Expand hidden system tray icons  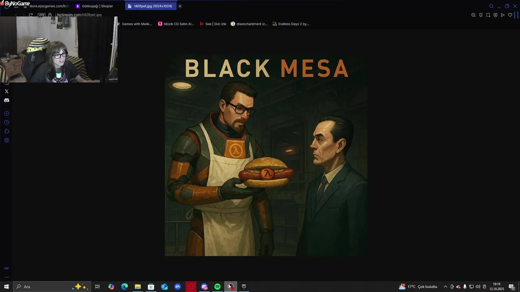[x=445, y=287]
